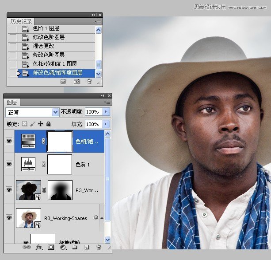The image size is (271, 260).
Task: Click mask link icon on R3_Wor layer
Action: coord(44,190)
